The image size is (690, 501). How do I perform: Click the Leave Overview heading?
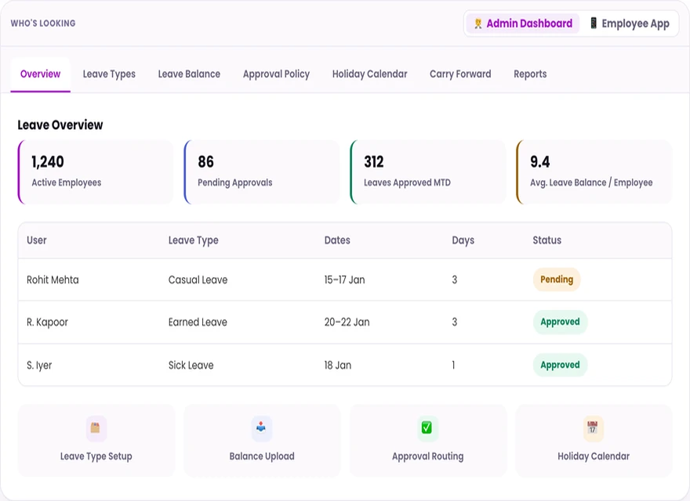pos(60,124)
